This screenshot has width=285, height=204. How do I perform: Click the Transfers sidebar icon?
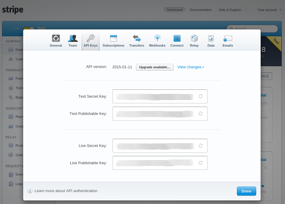coord(11,88)
